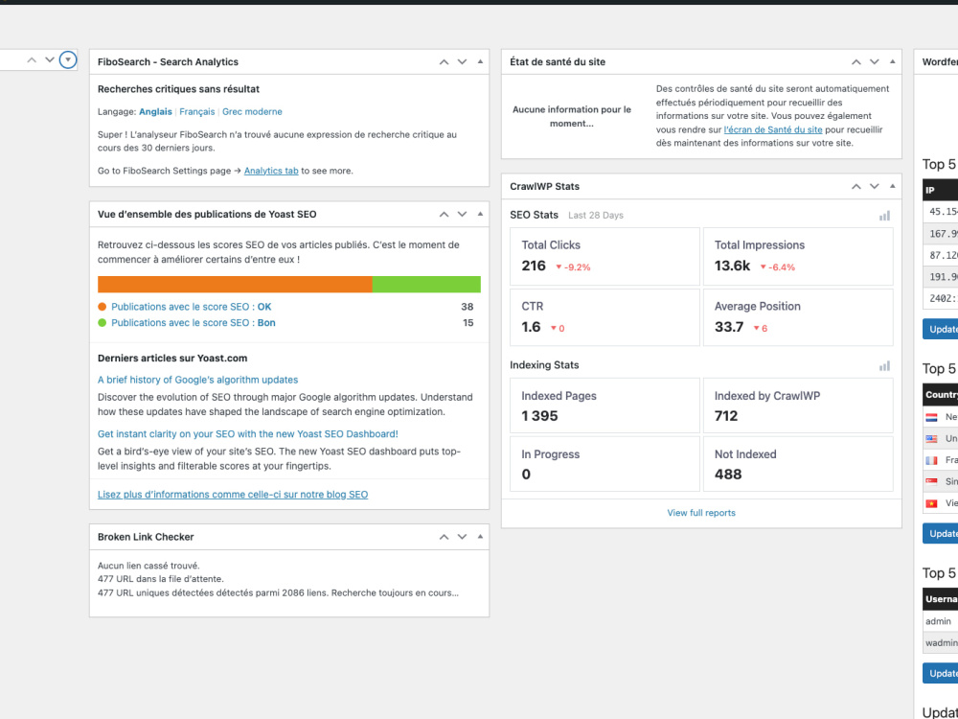
Task: Collapse Yoast SEO overview panel
Action: coord(480,214)
